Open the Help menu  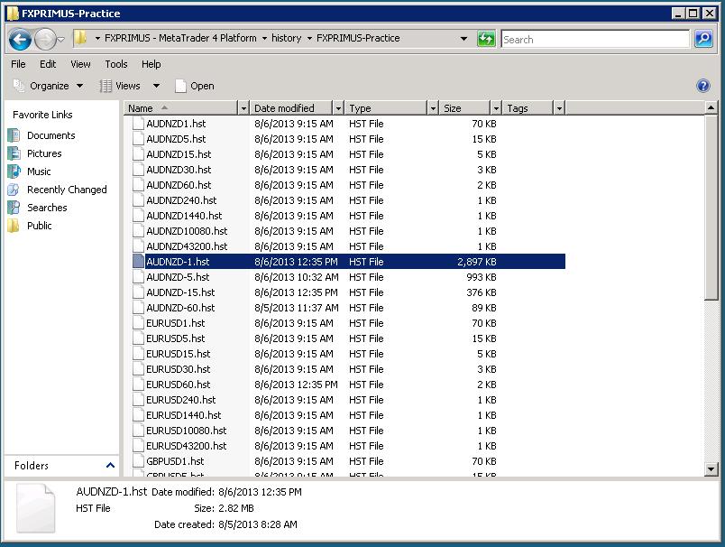[151, 64]
